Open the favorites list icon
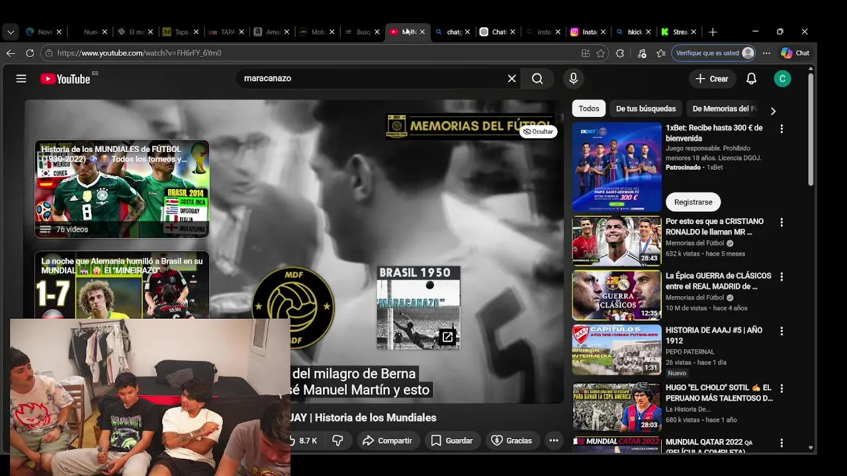Screen dimensions: 847x476 tap(661, 53)
